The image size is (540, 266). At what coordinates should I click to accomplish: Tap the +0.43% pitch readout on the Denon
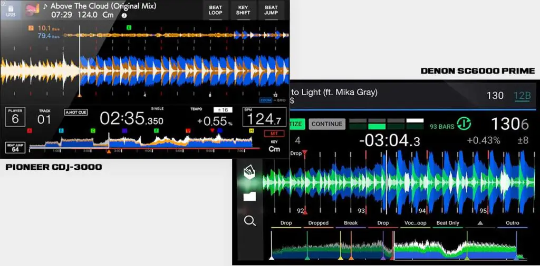(x=483, y=141)
